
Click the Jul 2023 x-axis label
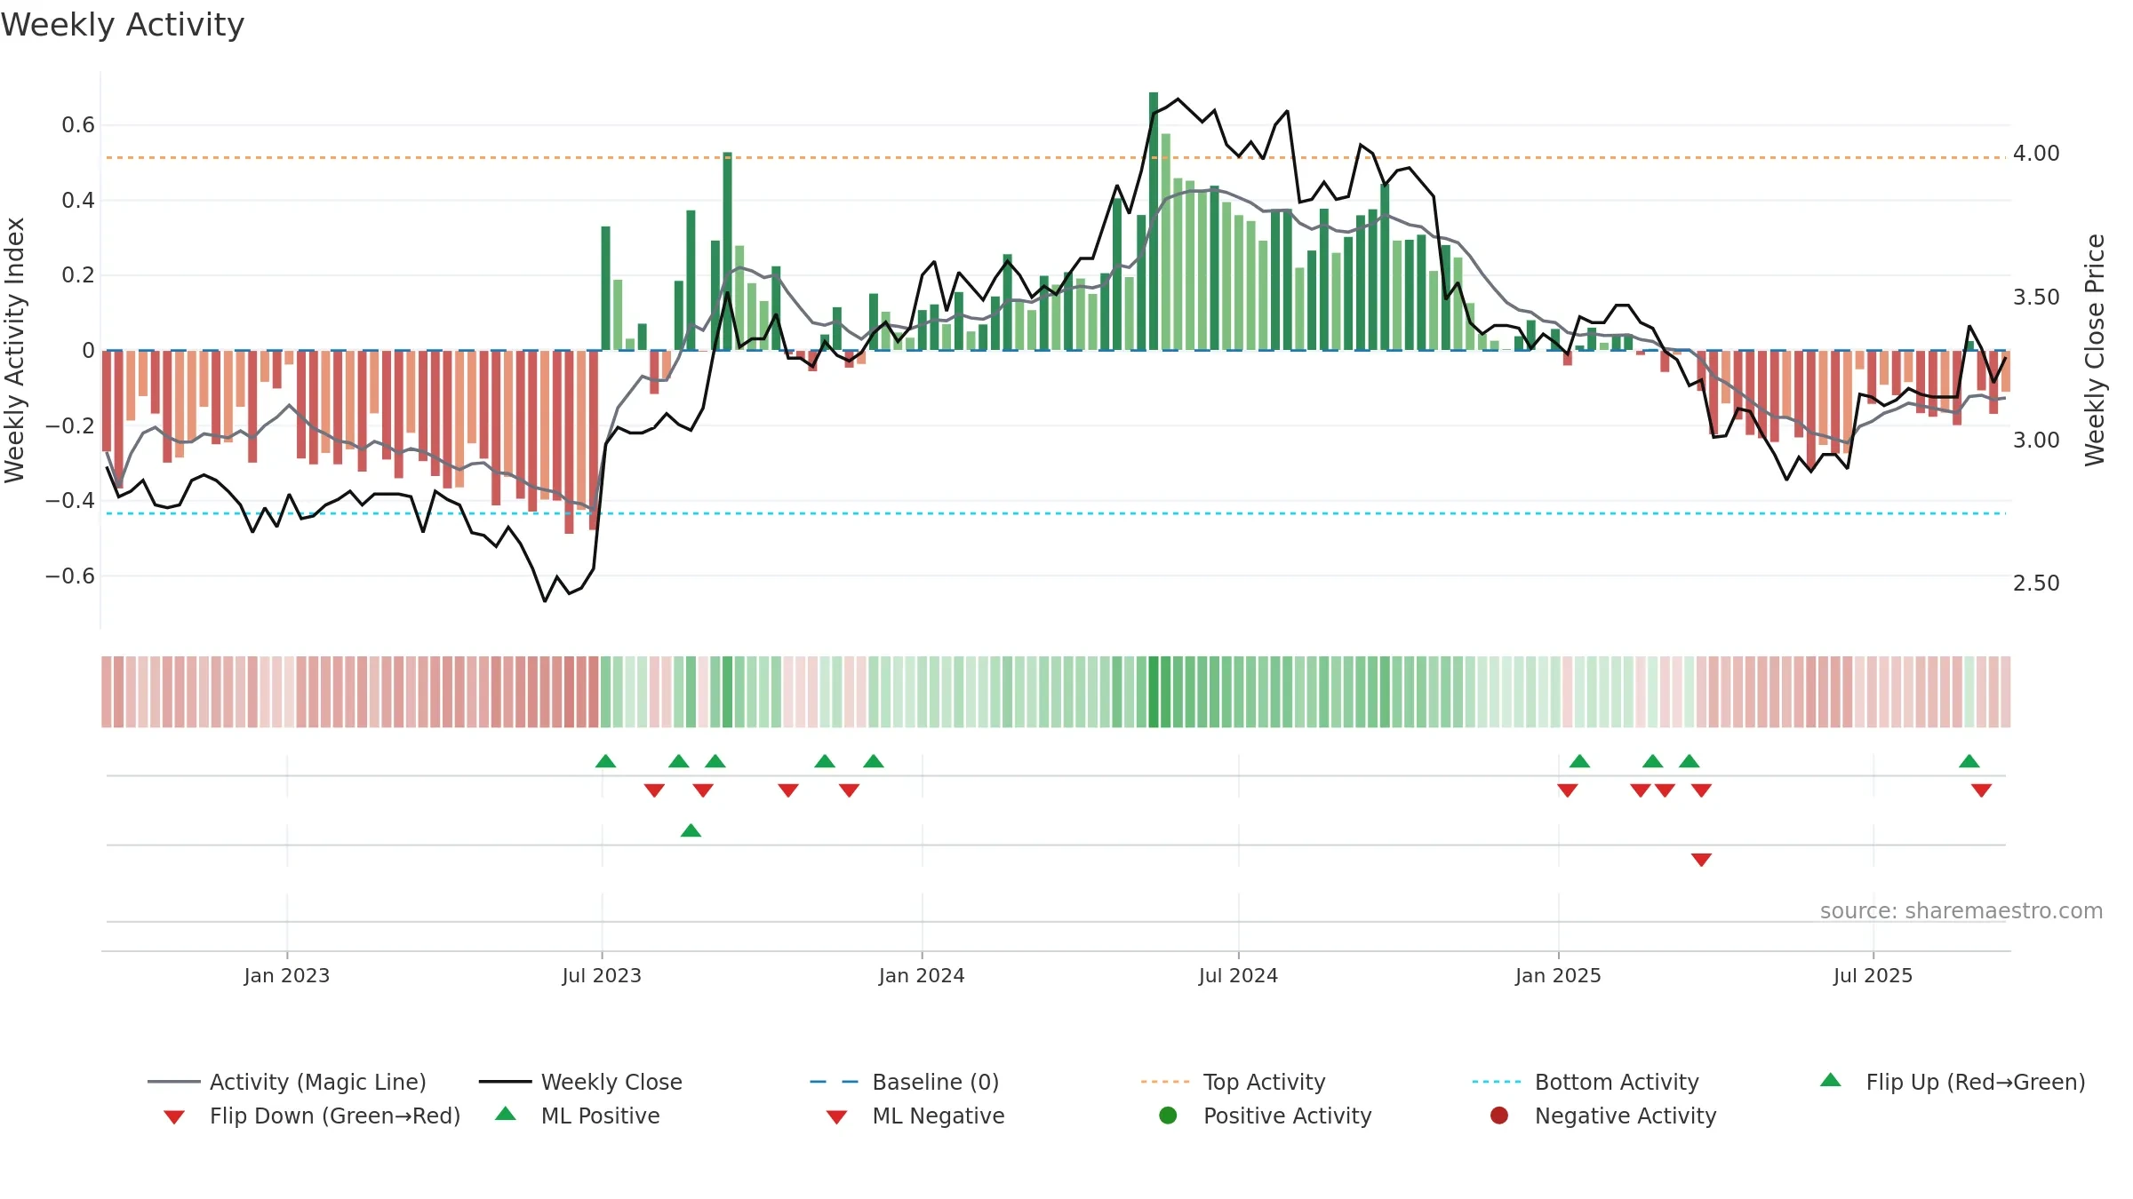pos(602,975)
